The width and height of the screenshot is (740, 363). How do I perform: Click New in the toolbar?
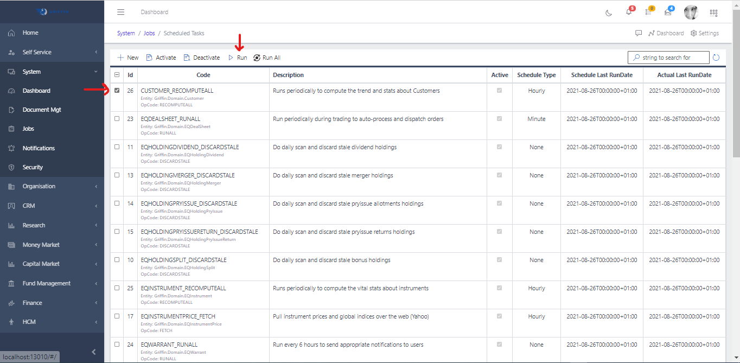[x=128, y=58]
